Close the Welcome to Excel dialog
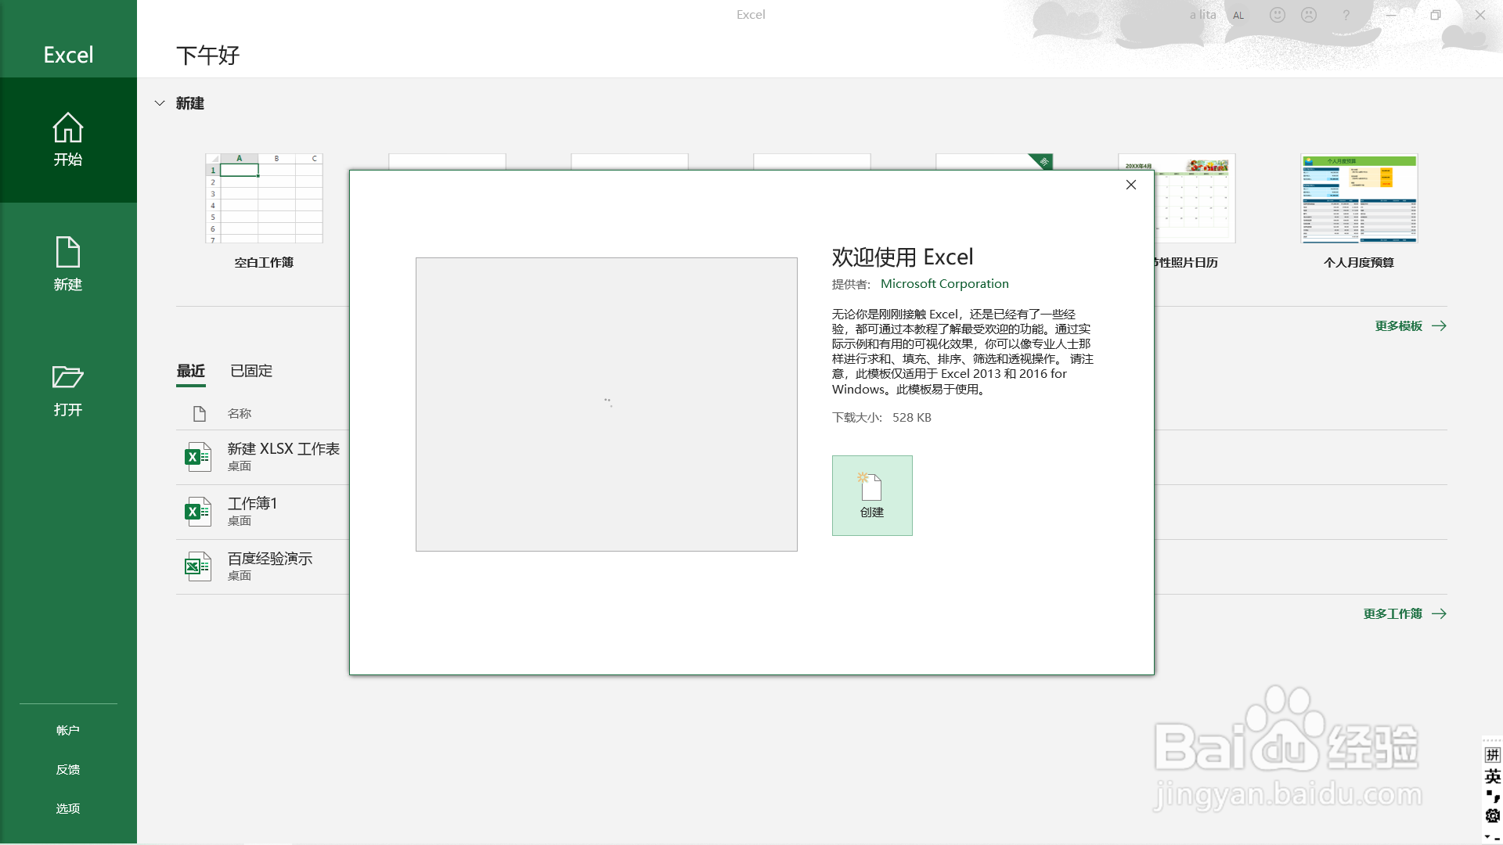 (x=1131, y=185)
